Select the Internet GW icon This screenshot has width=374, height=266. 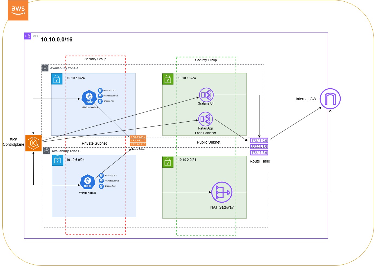[330, 99]
